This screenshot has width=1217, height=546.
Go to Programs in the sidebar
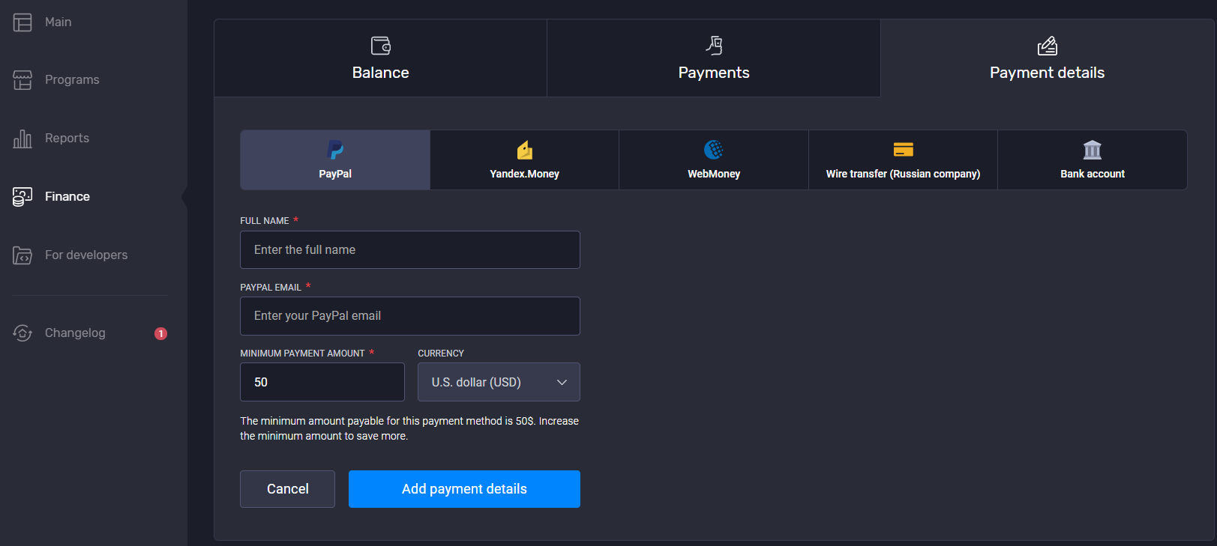coord(72,80)
